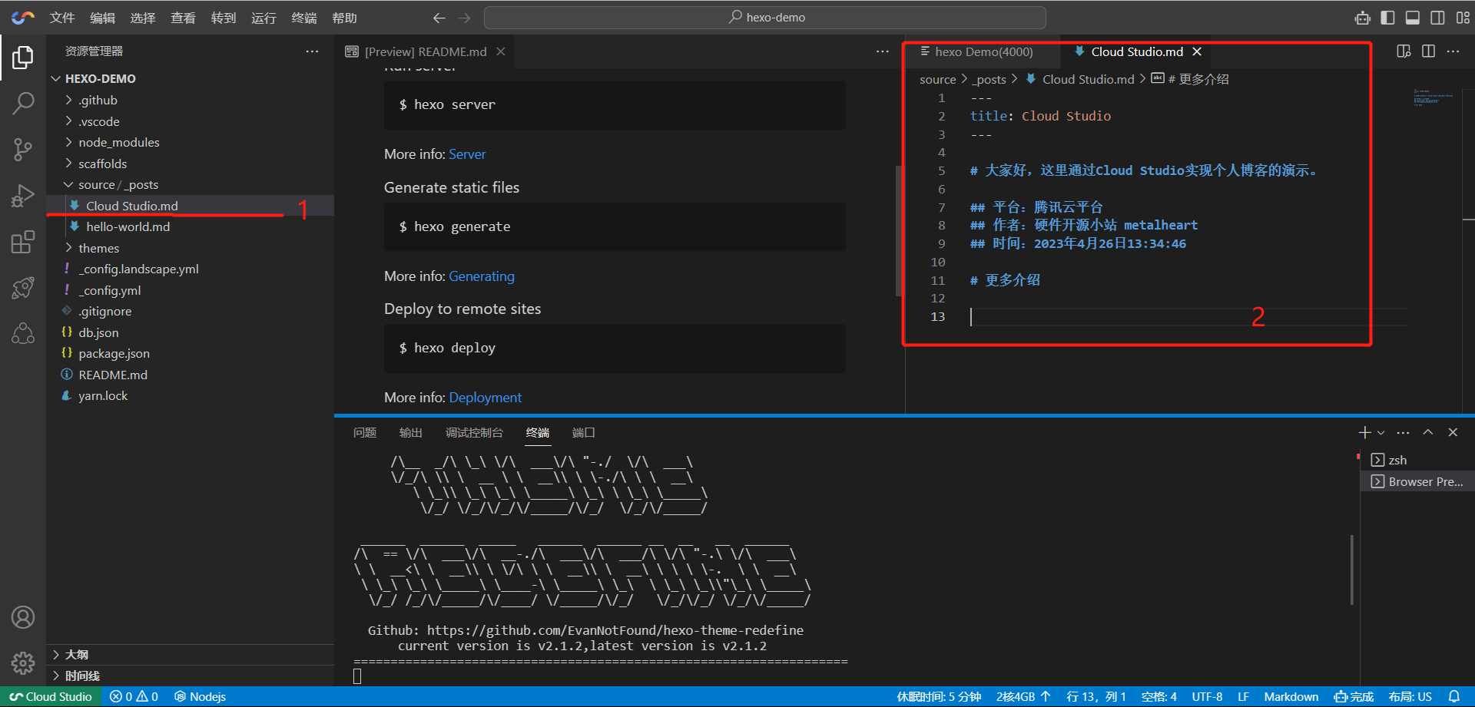
Task: Click the Cloud Studio logo in title bar
Action: point(23,17)
